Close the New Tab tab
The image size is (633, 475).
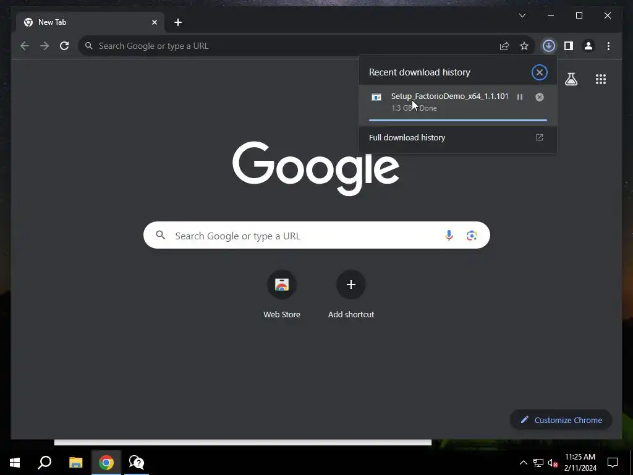click(154, 23)
